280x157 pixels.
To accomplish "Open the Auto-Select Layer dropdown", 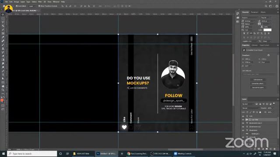I will point(32,6).
